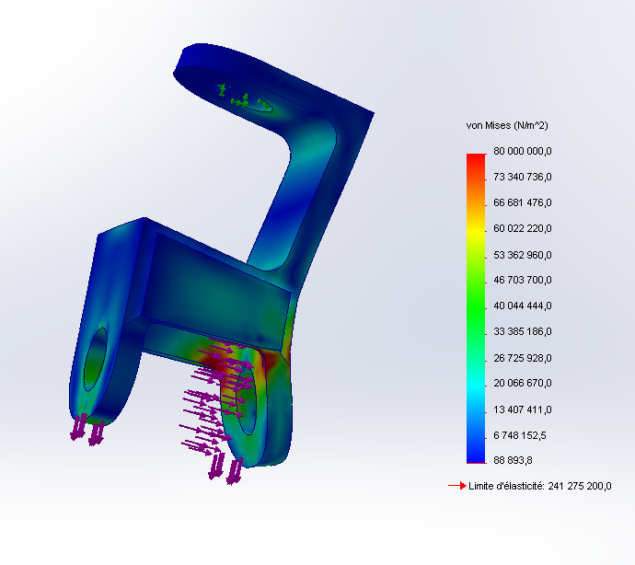Click the legend value 33 385 186,0
635x565 pixels.
click(523, 331)
